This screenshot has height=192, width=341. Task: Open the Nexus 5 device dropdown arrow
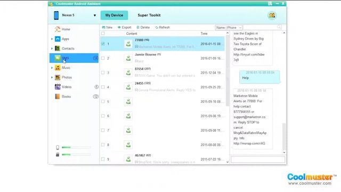coord(95,15)
